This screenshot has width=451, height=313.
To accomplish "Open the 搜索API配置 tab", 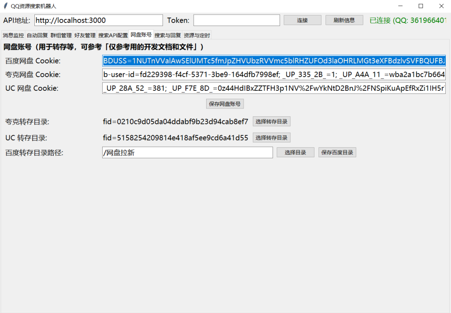I will click(113, 35).
